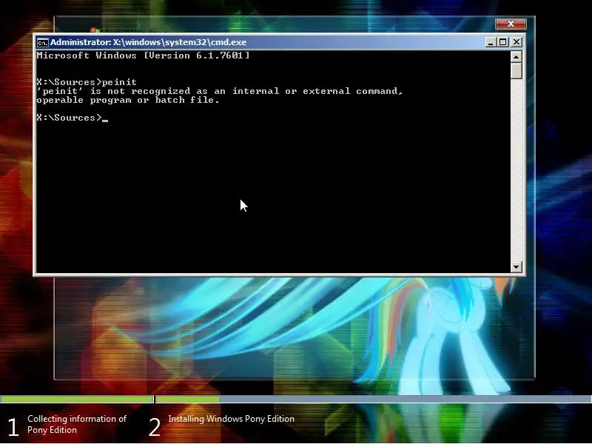Image resolution: width=592 pixels, height=444 pixels.
Task: Click the console vertical scrollbar thumb
Action: [x=516, y=70]
